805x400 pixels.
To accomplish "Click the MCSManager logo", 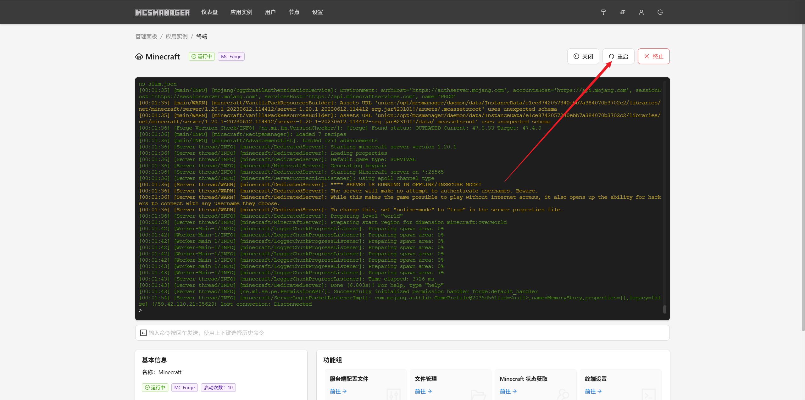I will 163,13.
